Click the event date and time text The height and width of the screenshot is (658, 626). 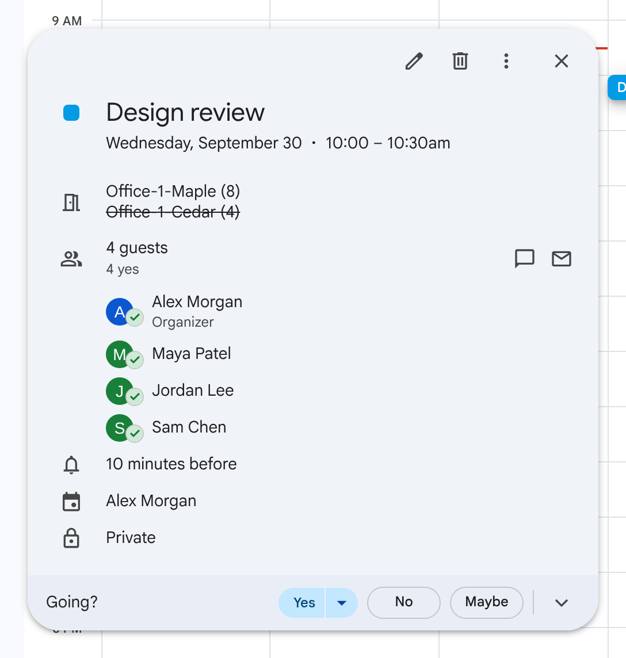278,143
